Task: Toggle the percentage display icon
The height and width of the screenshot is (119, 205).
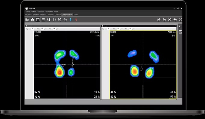Action: (x=65, y=20)
